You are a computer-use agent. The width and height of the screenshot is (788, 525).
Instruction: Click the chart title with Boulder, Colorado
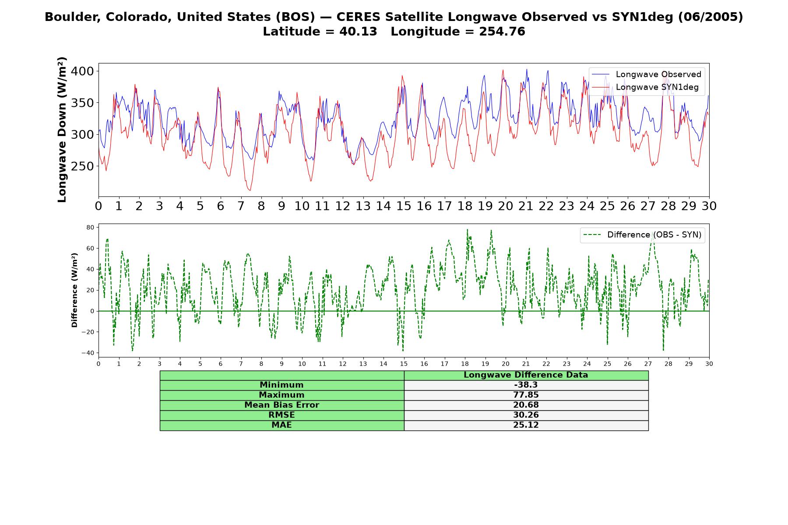[x=394, y=17]
